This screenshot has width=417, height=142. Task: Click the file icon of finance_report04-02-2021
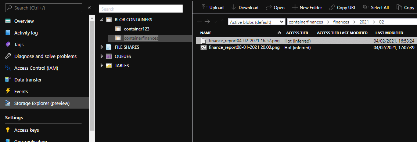[x=204, y=41]
